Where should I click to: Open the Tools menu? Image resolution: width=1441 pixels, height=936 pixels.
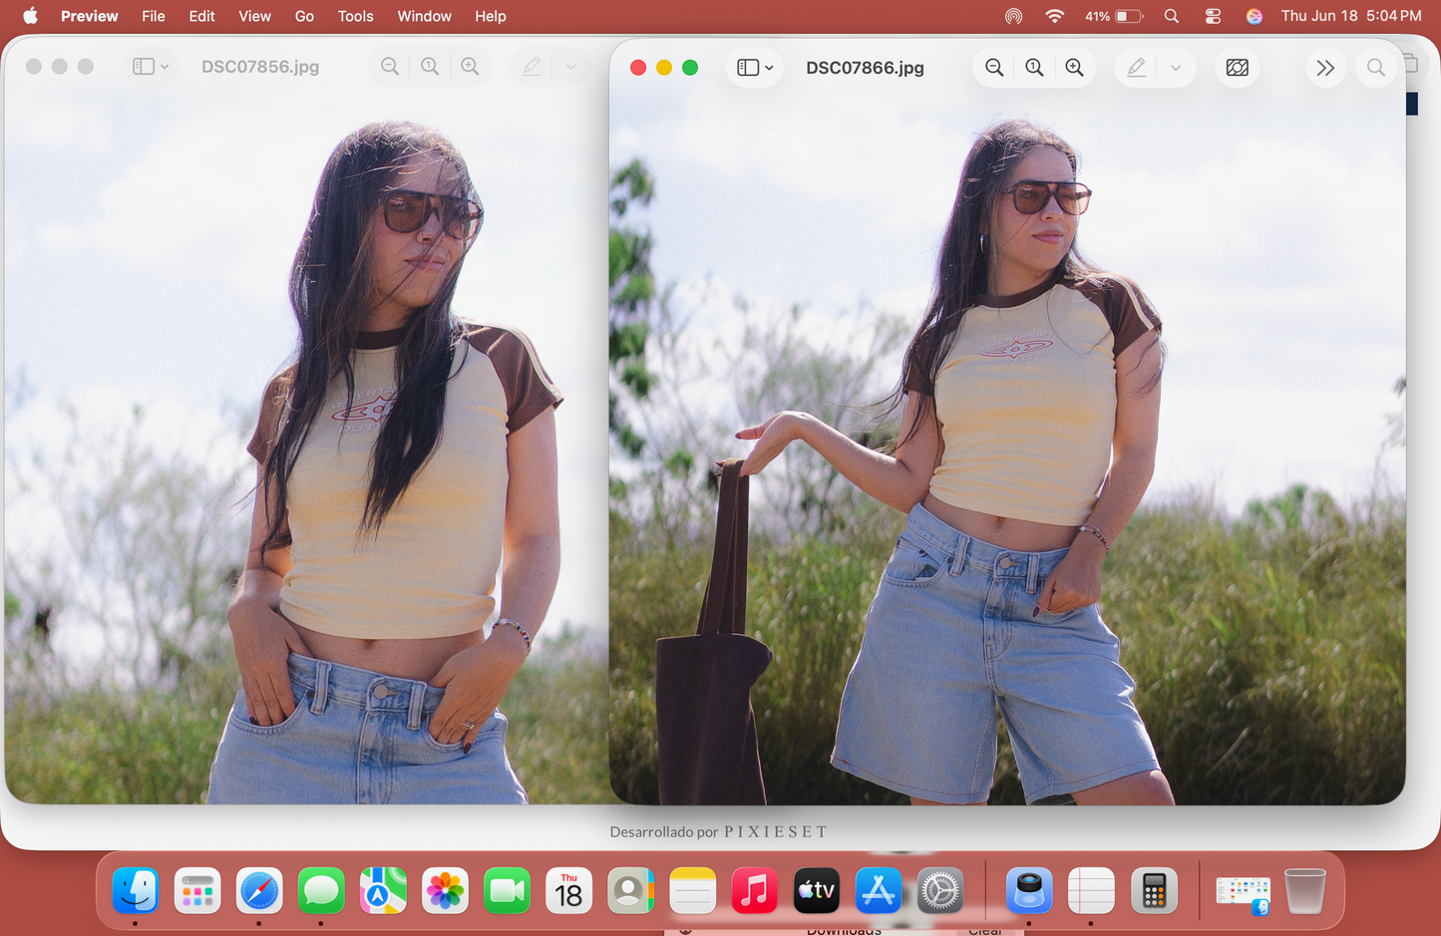click(x=355, y=16)
